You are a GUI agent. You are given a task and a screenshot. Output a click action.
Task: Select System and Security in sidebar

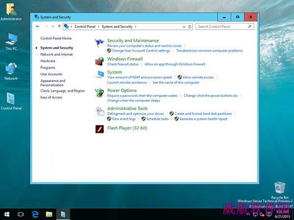(57, 48)
